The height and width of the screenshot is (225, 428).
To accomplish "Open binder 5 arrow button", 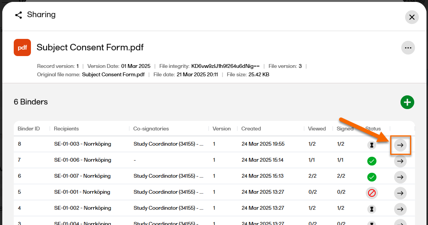I will pos(400,193).
